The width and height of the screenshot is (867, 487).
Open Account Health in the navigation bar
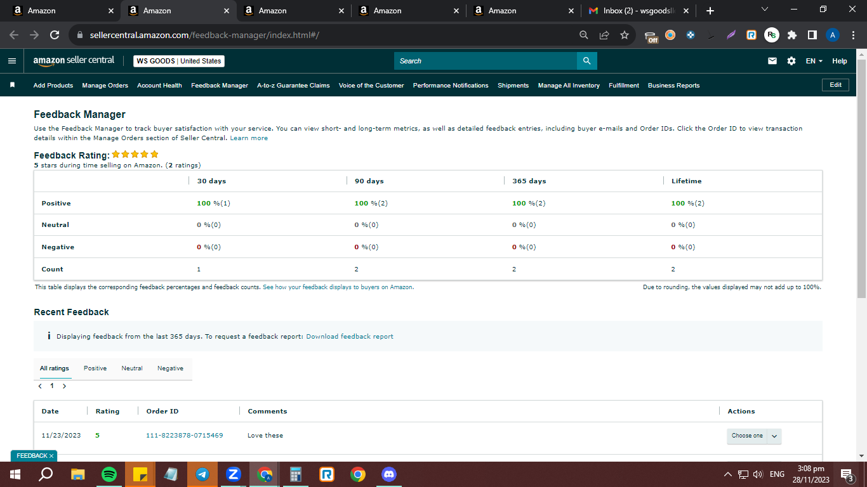coord(159,85)
